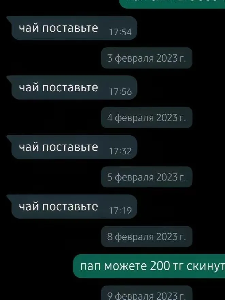Click the 17:32 message timestamp
This screenshot has height=300, width=225.
tap(120, 151)
